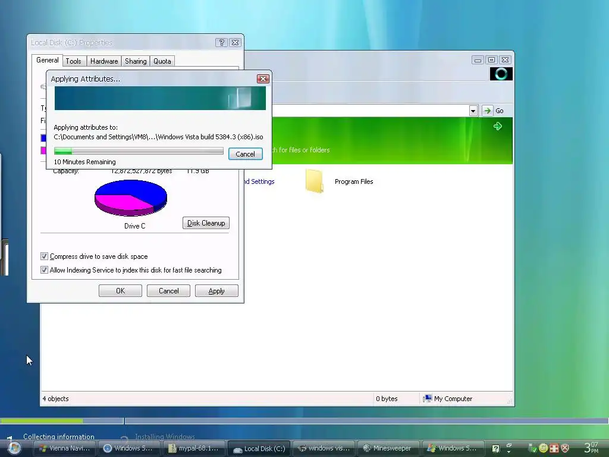Click the Disk Cleanup button
The image size is (609, 457).
click(206, 223)
